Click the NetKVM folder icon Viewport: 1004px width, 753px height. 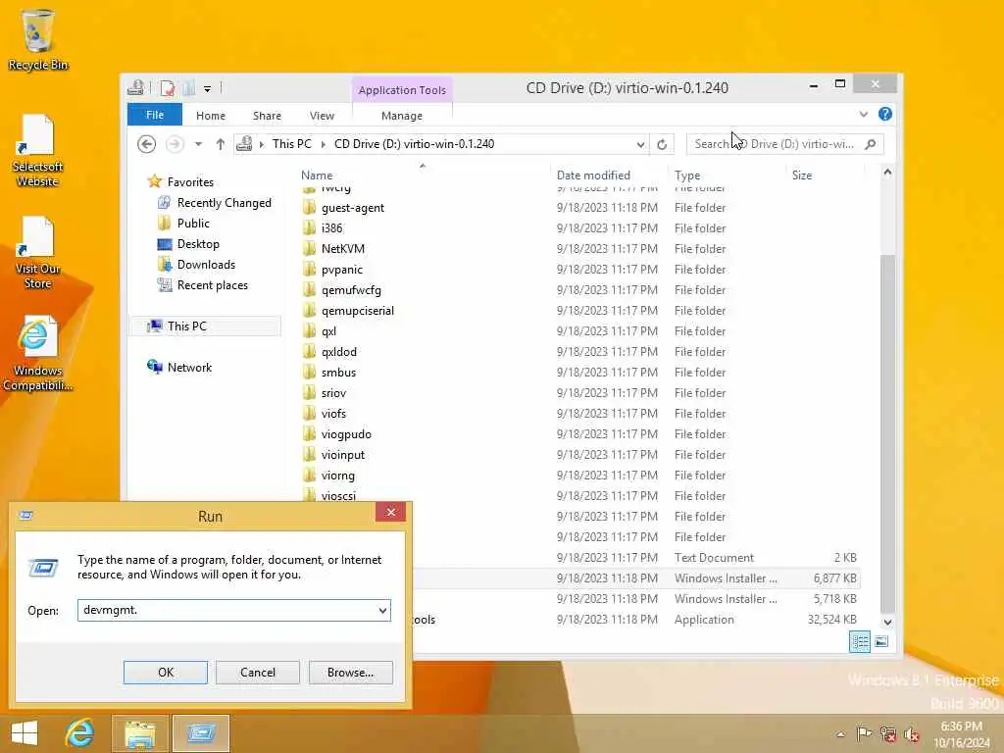pos(309,248)
